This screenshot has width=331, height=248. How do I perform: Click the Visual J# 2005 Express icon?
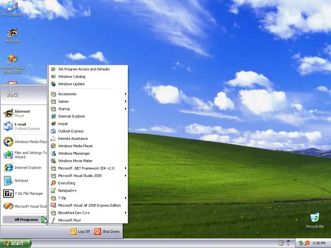(53, 205)
